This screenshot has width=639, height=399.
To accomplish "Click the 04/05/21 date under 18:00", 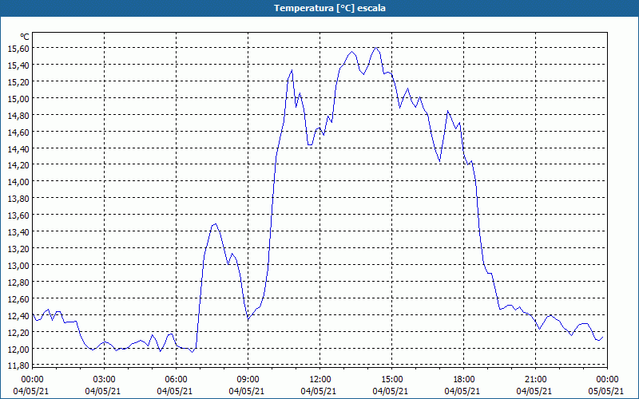I will click(x=462, y=391).
